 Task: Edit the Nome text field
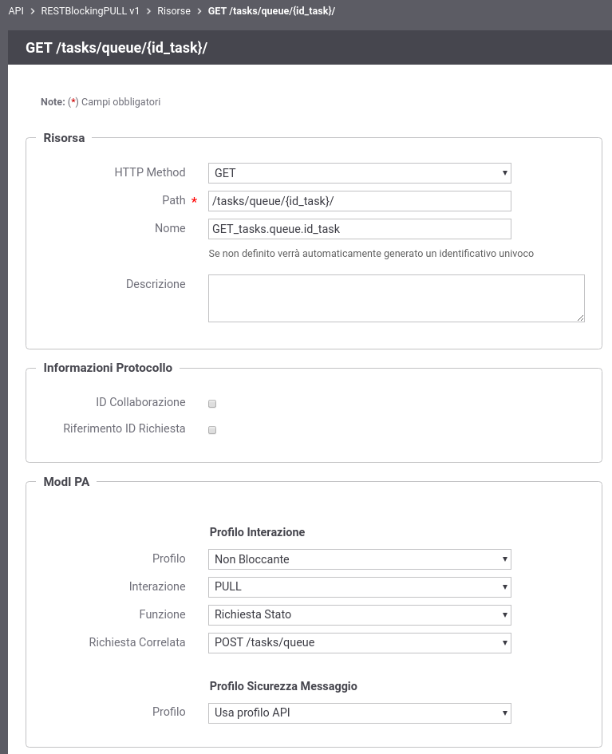click(x=360, y=229)
